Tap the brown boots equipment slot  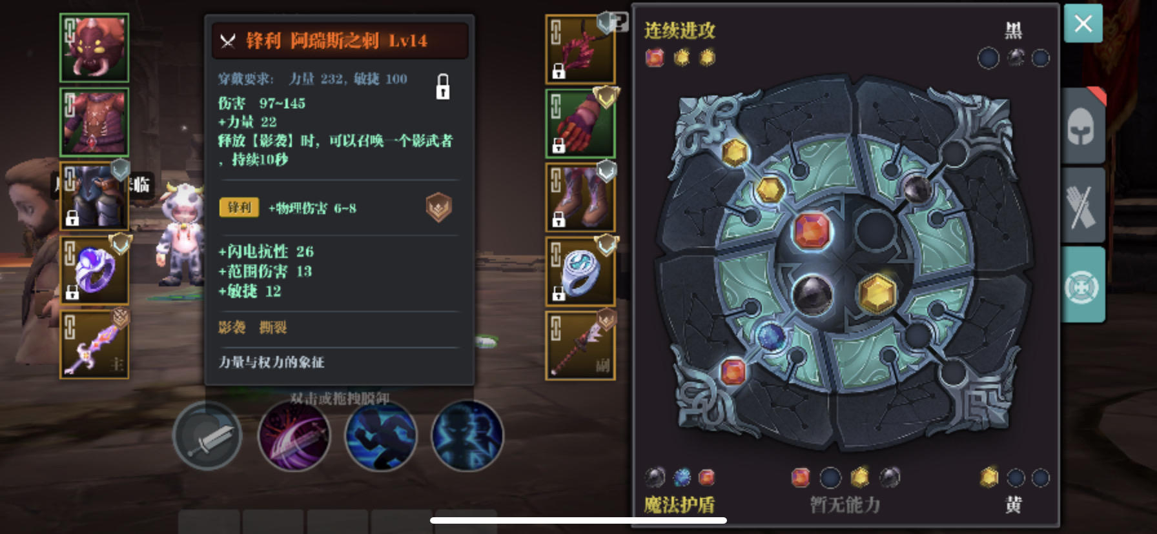pyautogui.click(x=580, y=197)
